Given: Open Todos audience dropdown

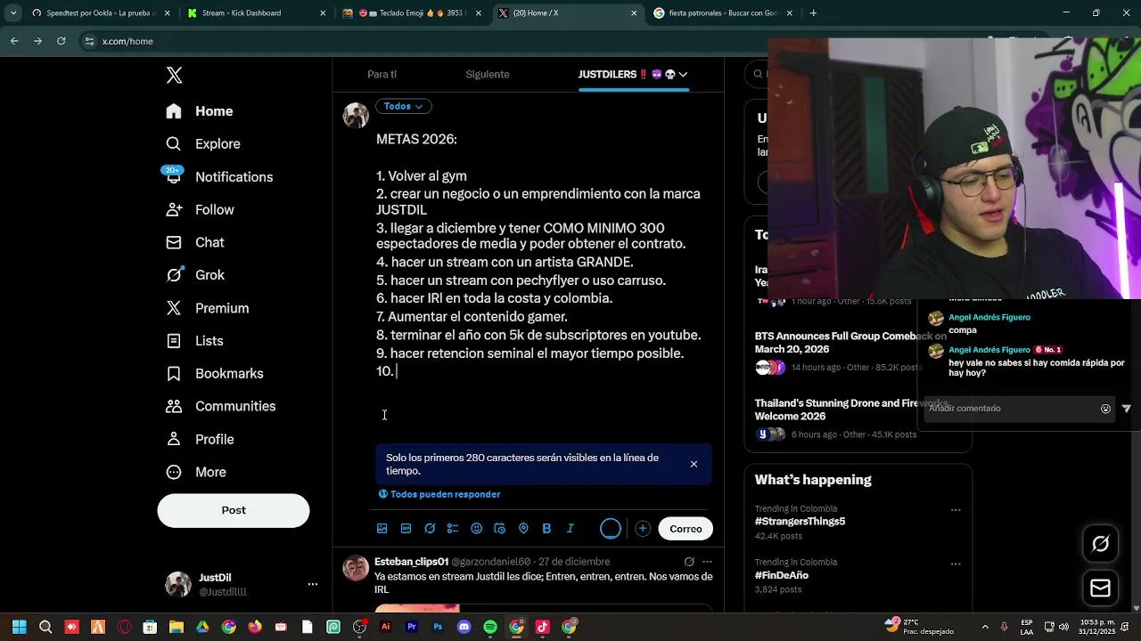Looking at the screenshot, I should coord(403,106).
